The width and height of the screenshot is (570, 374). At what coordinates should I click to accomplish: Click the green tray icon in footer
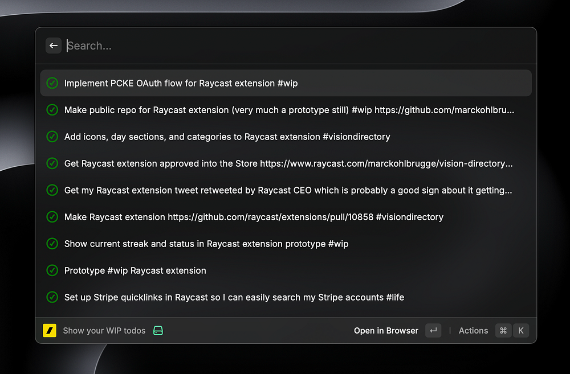click(x=158, y=331)
